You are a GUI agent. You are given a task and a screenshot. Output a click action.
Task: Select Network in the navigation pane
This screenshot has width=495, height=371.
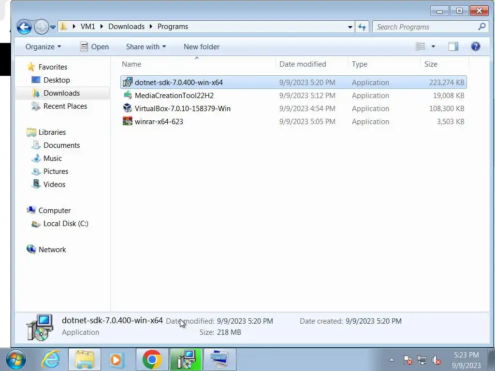pos(52,250)
